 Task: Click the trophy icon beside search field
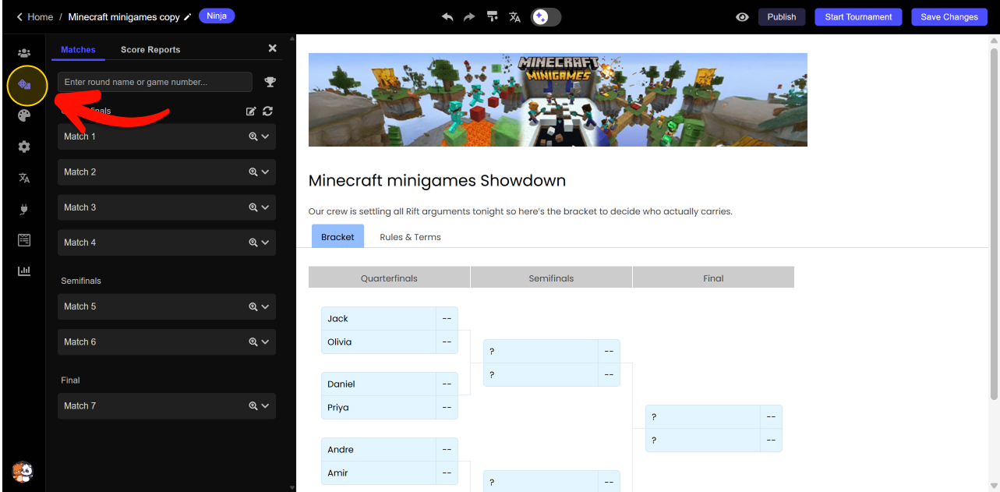coord(270,82)
